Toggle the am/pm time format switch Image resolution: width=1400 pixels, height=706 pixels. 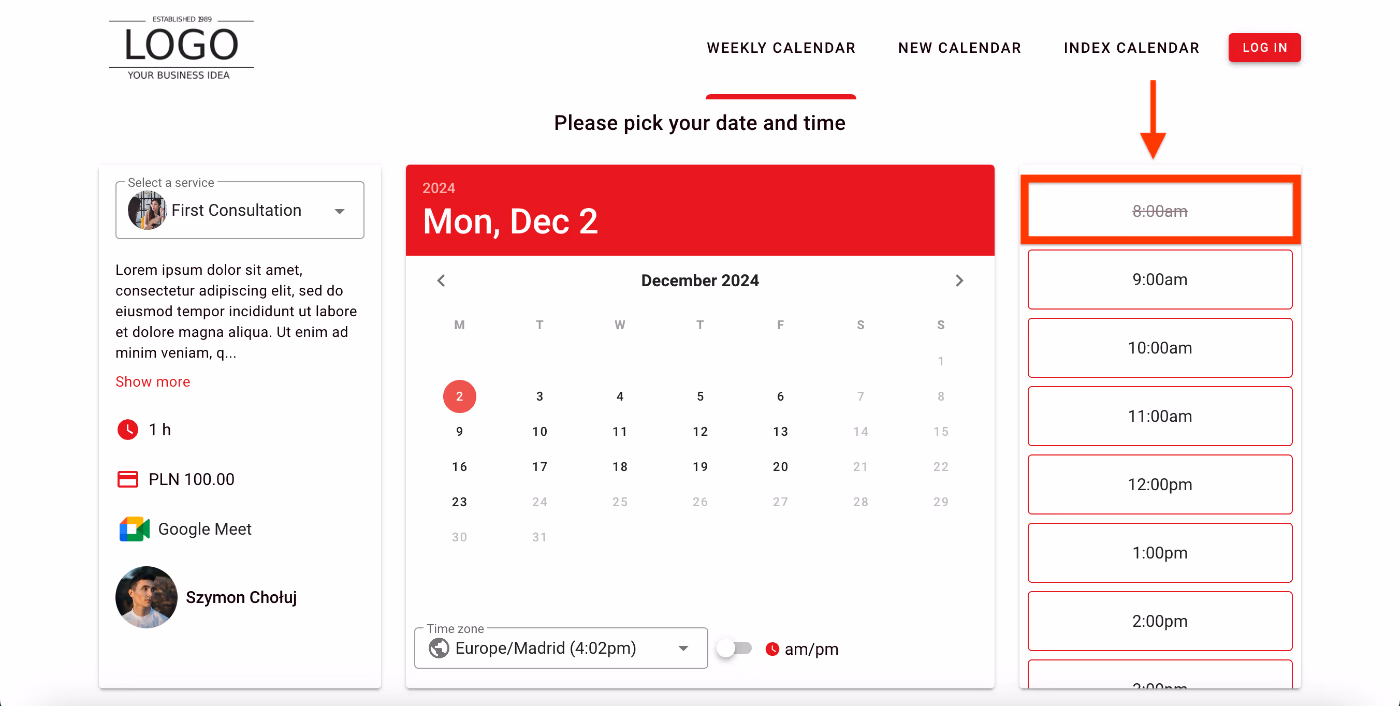tap(734, 648)
